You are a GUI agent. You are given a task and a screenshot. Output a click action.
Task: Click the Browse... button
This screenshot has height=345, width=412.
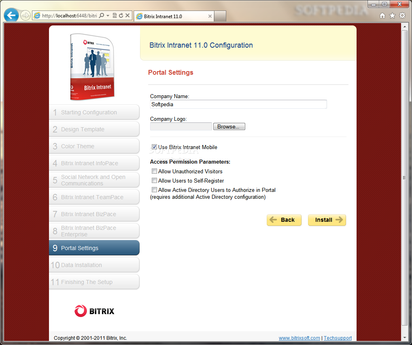click(229, 126)
